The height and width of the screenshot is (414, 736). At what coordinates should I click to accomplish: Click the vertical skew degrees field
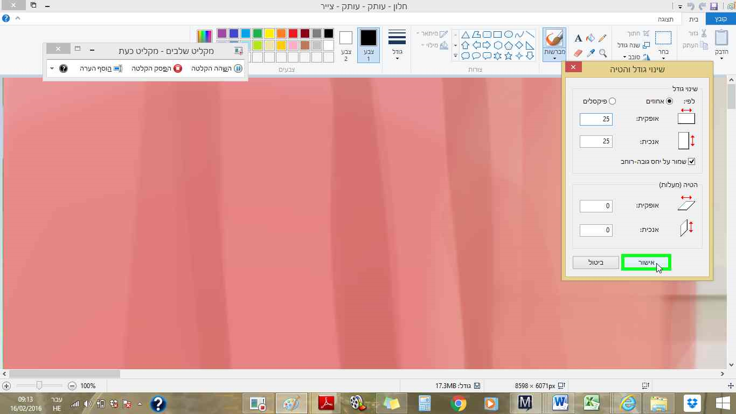click(596, 230)
